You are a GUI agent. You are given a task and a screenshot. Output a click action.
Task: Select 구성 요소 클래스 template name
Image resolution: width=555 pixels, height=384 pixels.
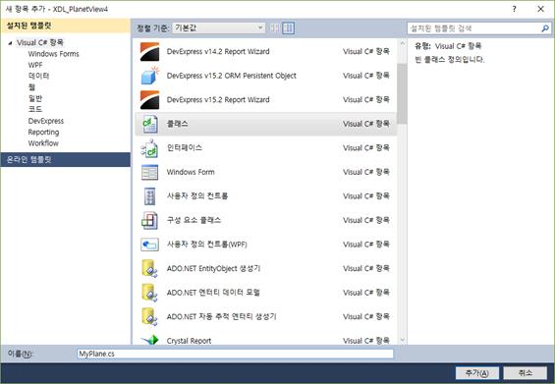tap(194, 220)
